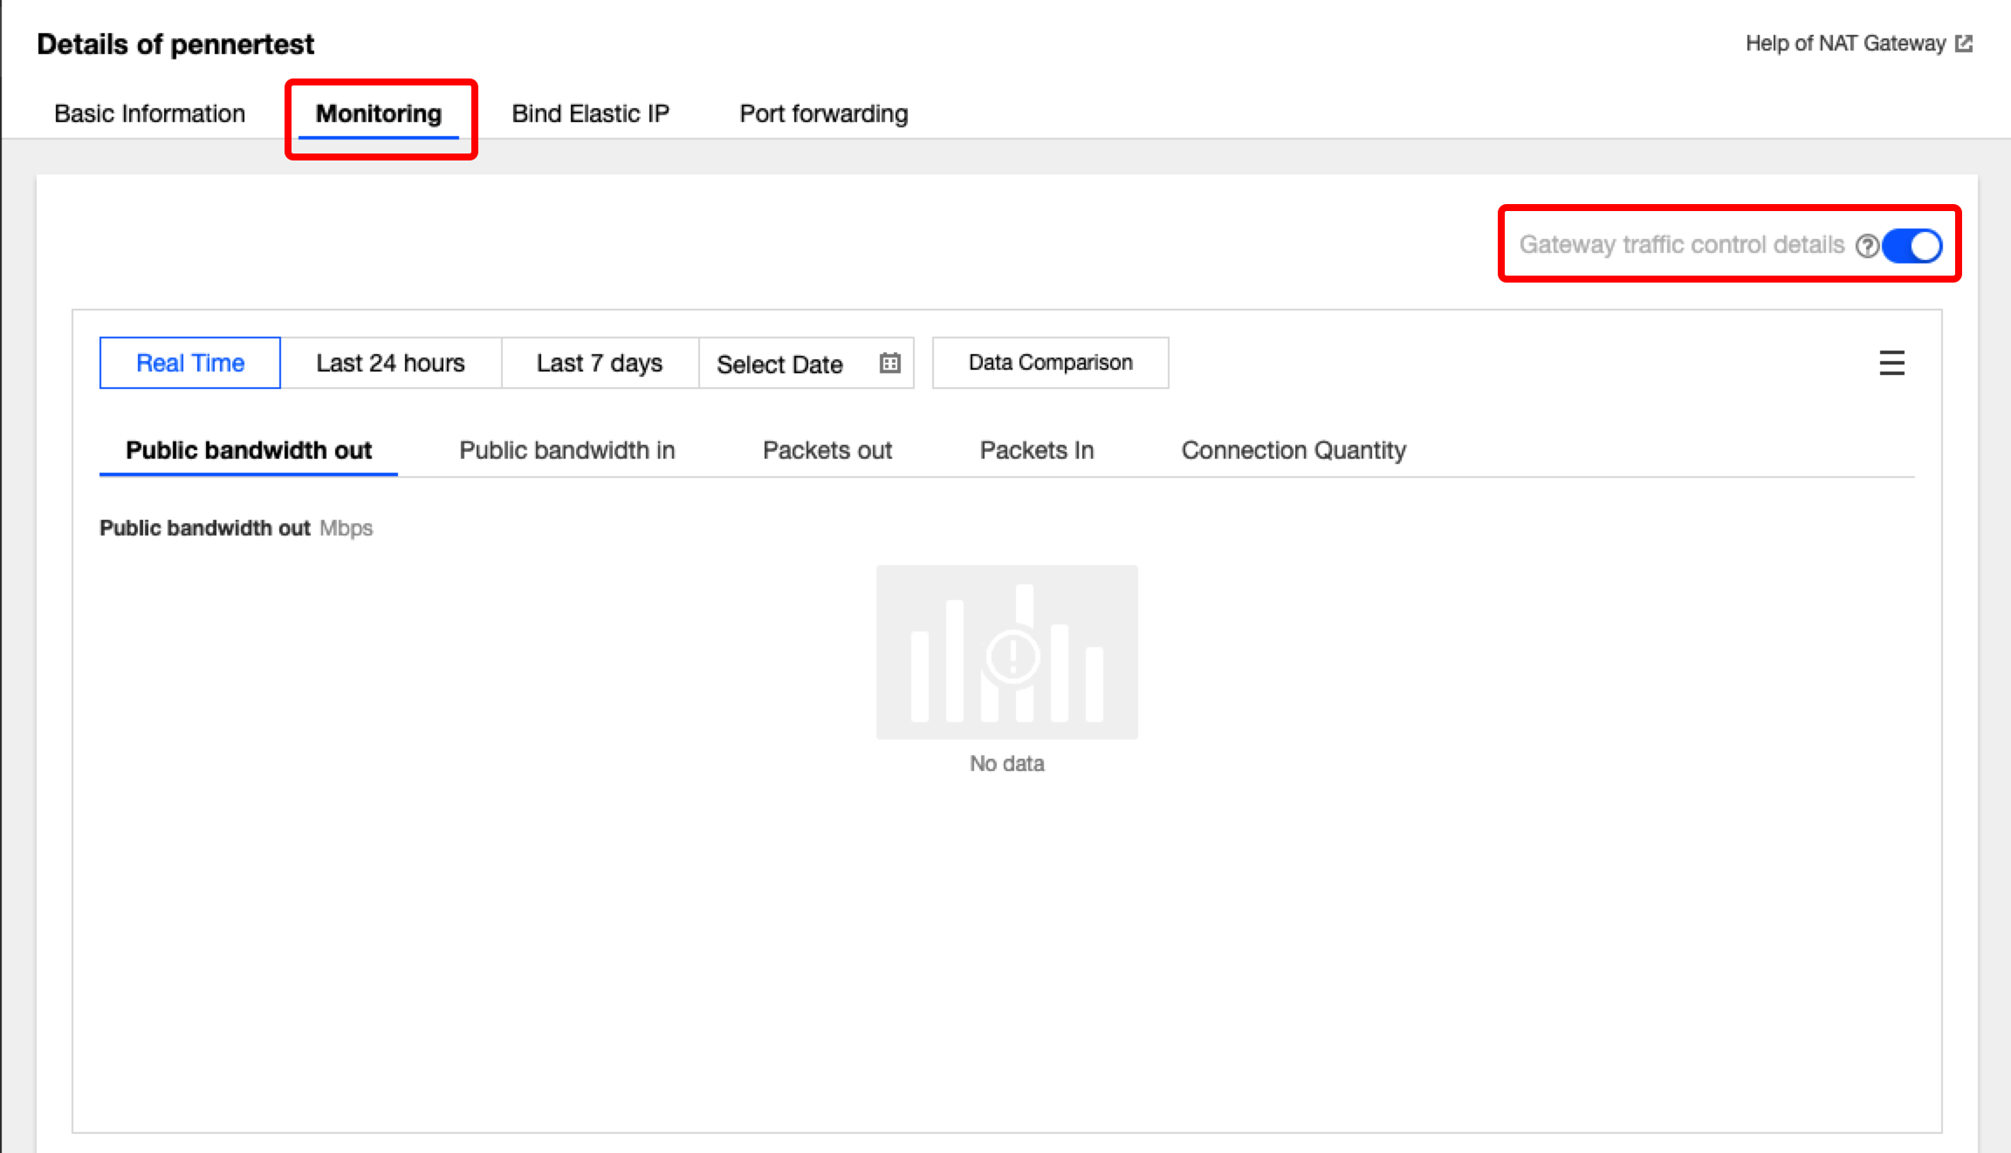Open Help of NAT Gateway link
This screenshot has height=1153, width=2011.
(x=1845, y=44)
